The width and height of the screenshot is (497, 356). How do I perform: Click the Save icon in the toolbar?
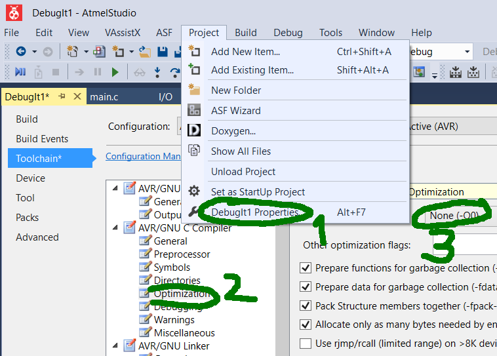[x=162, y=52]
